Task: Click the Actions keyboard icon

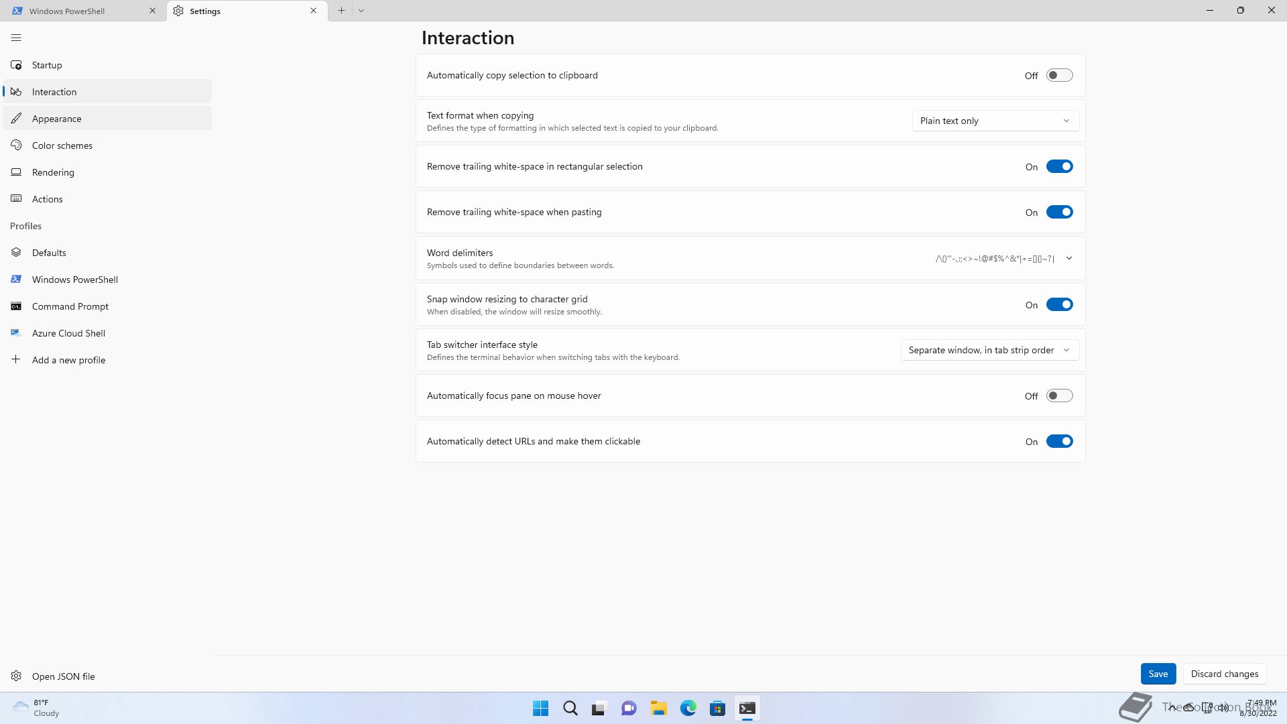Action: tap(16, 199)
